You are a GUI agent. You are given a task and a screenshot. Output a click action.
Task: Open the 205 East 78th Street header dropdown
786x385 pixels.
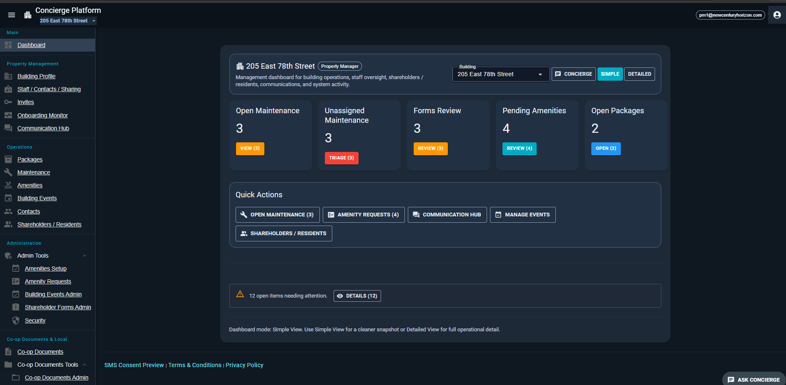(68, 21)
